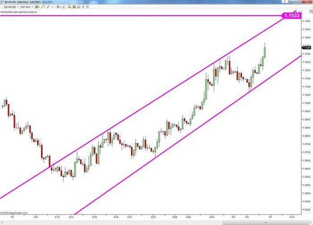
Task: Click the small panel icon below the close button
Action: 311,12
